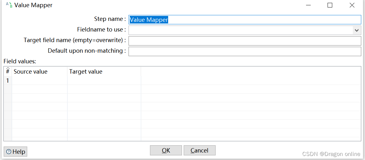The image size is (365, 160).
Task: Close the Value Mapper window
Action: coord(352,5)
